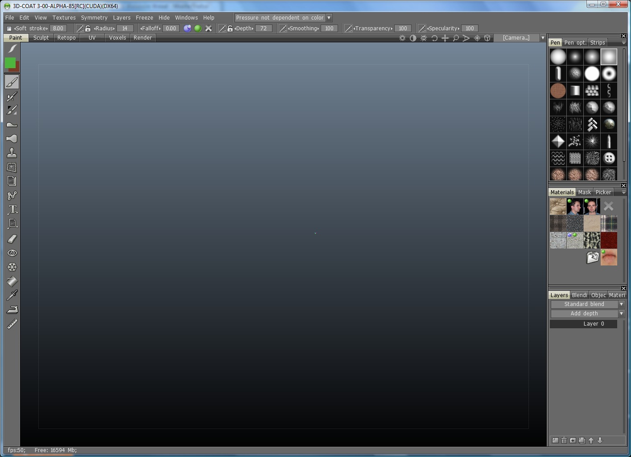Choose the Stamp clone tool
Image resolution: width=631 pixels, height=457 pixels.
click(12, 153)
